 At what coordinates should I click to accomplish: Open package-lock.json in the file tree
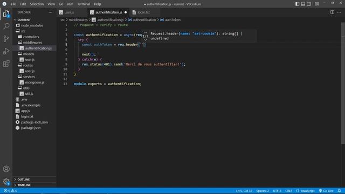(x=34, y=122)
